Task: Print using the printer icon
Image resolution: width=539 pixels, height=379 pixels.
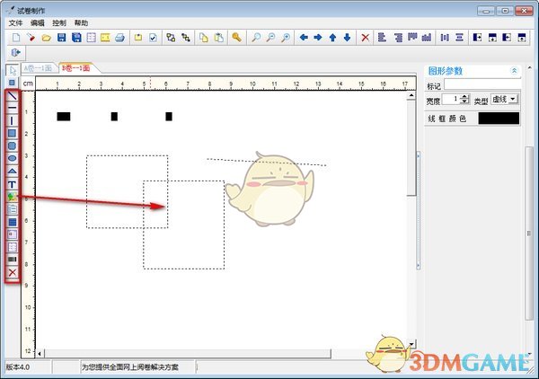Action: [x=119, y=38]
